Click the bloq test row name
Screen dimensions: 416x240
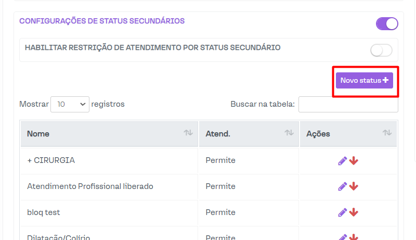click(x=44, y=212)
